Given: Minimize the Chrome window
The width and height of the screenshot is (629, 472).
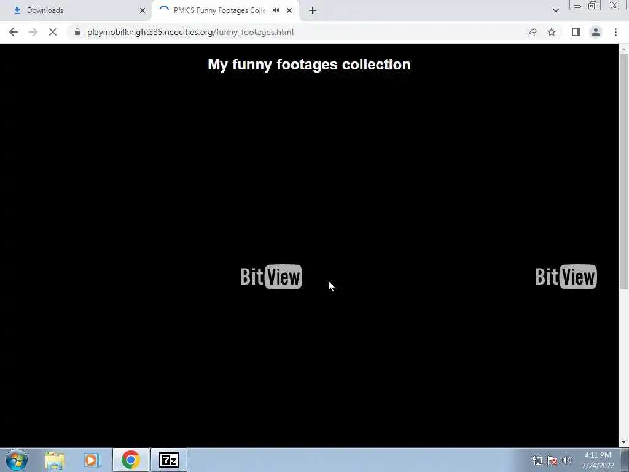Looking at the screenshot, I should (x=577, y=5).
